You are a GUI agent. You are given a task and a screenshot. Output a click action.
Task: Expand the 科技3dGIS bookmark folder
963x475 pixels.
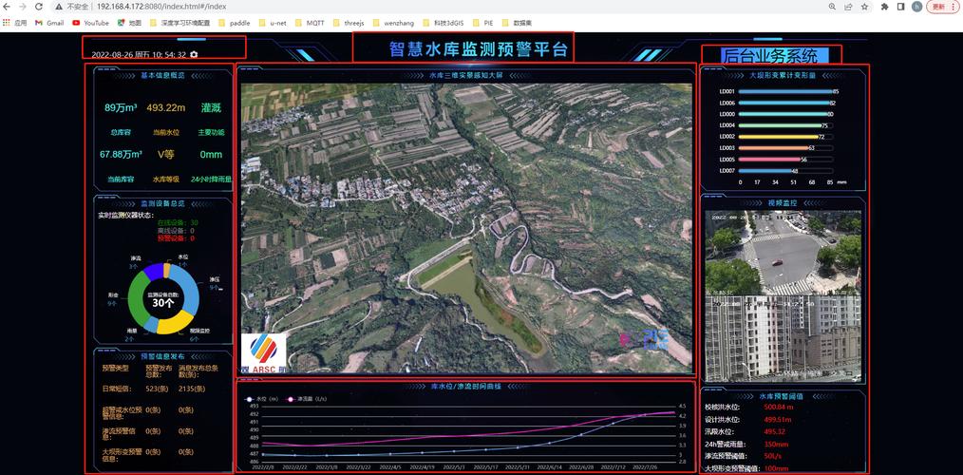[x=443, y=23]
